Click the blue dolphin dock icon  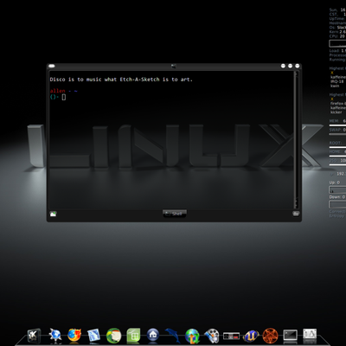coord(172,336)
